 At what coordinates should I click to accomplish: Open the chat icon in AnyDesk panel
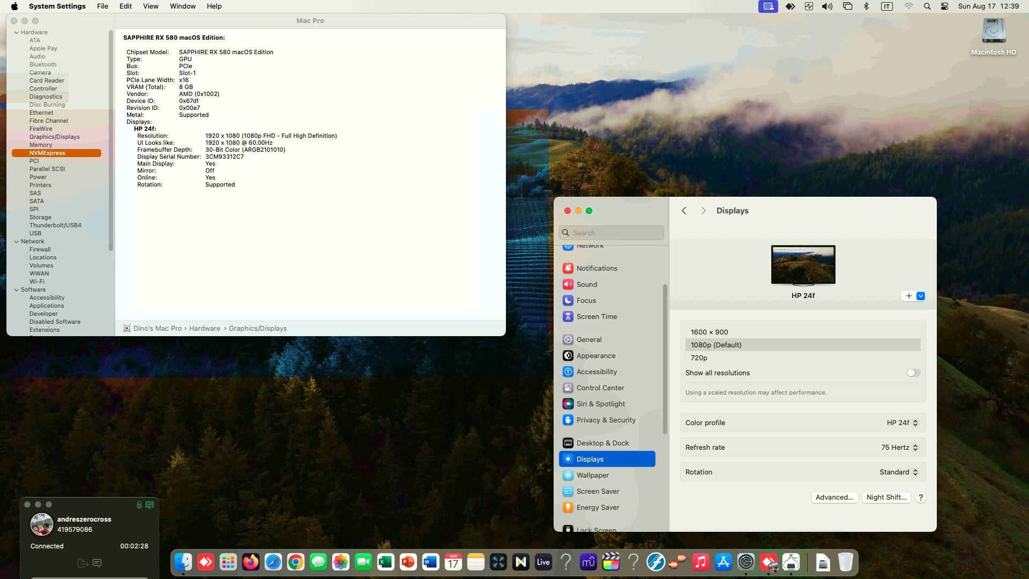pos(97,563)
